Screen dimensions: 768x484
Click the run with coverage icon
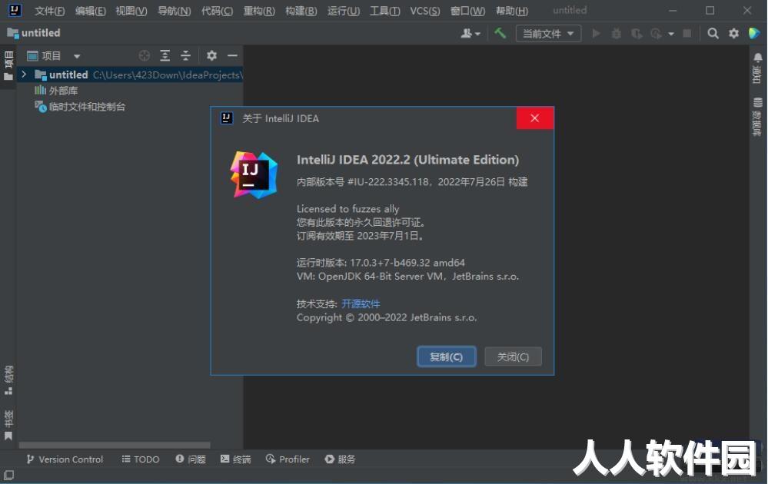(x=637, y=33)
